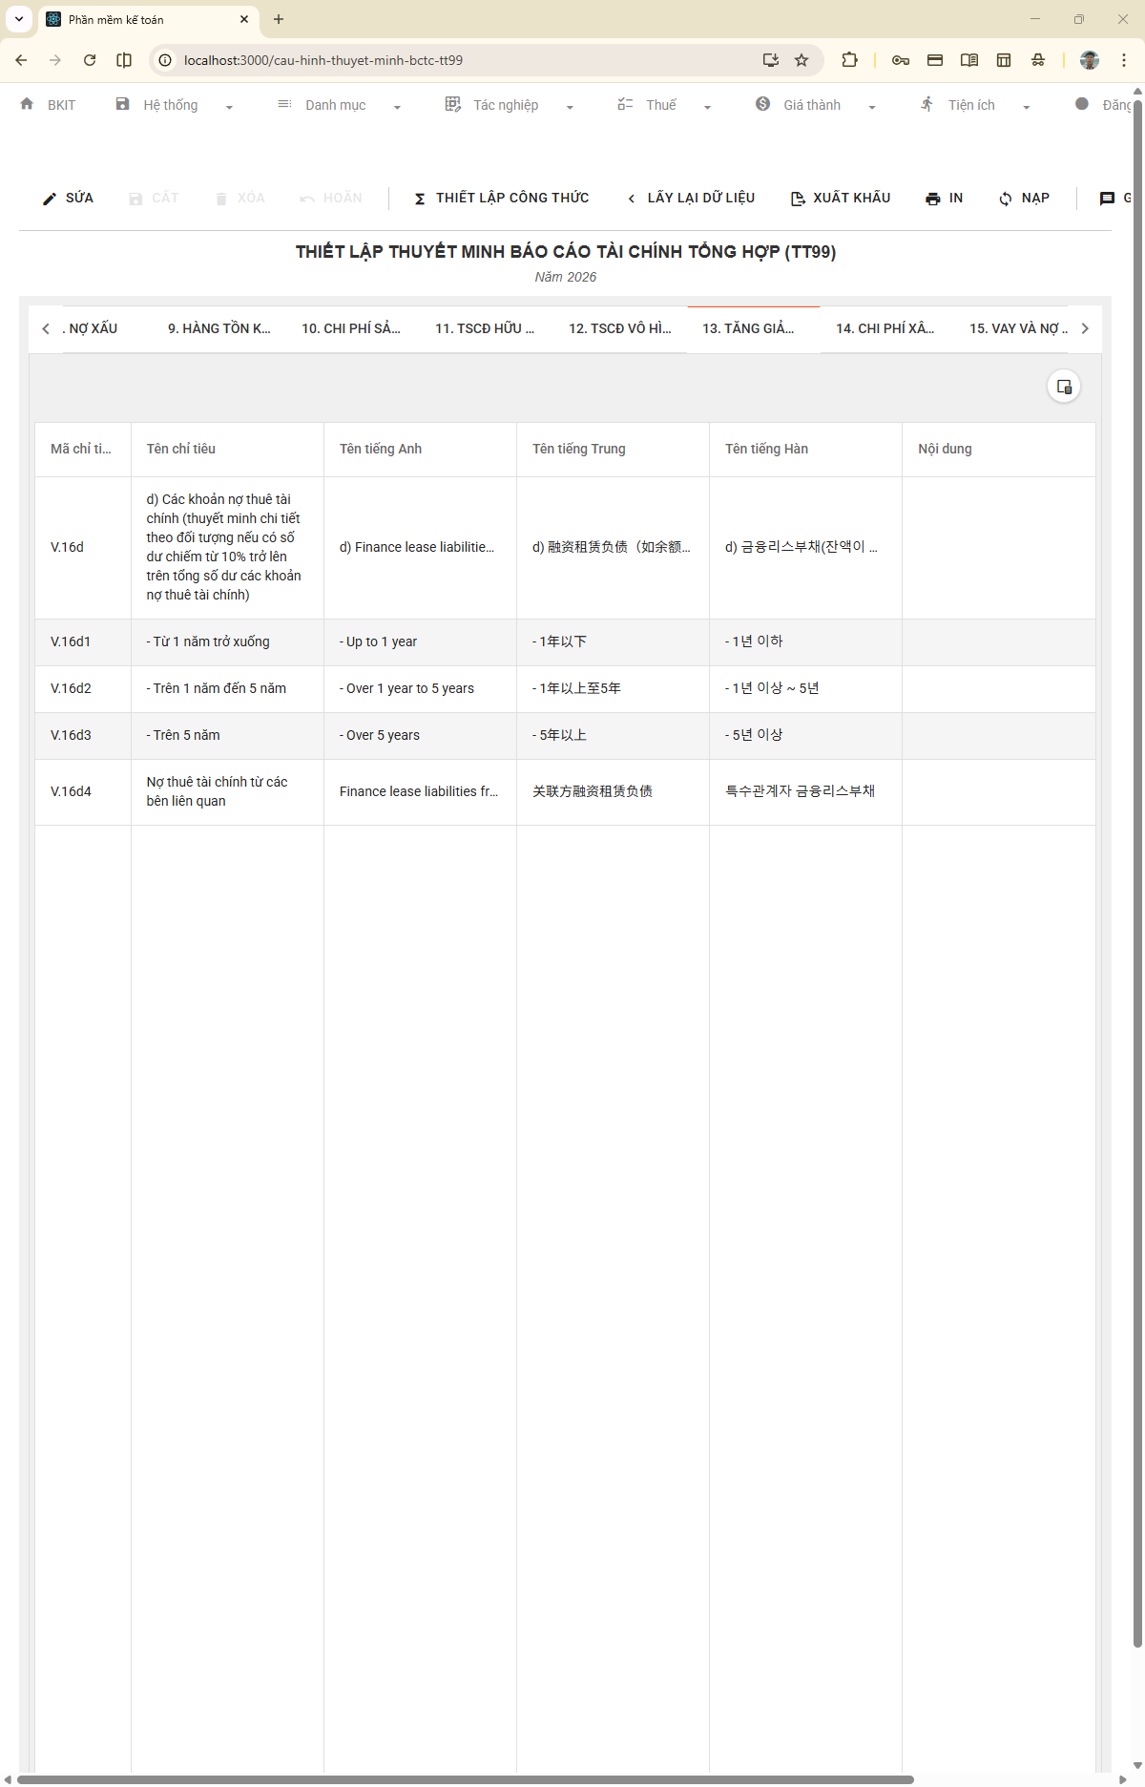Expand the Tác nghiệp menu arrow
This screenshot has width=1145, height=1787.
[570, 107]
